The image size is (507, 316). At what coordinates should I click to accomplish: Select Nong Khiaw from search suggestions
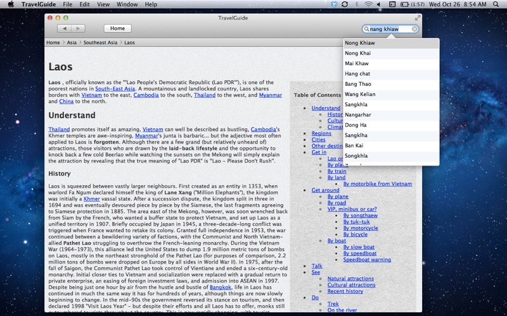click(x=359, y=43)
